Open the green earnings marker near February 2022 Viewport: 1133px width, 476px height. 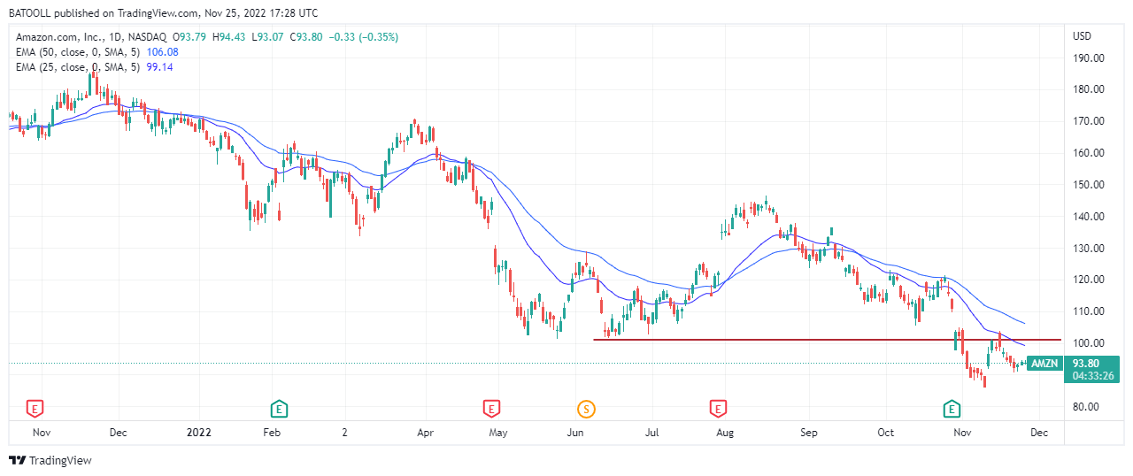tap(279, 408)
